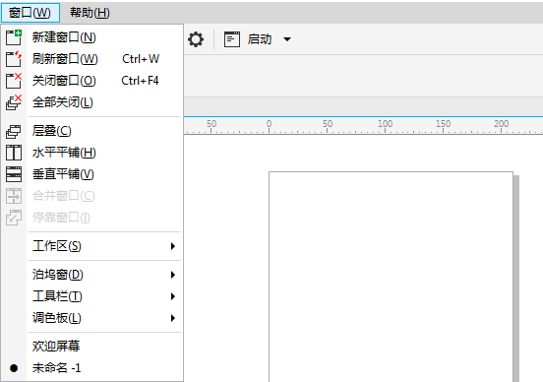Click the Tile Vertically icon
The image size is (543, 382).
tap(14, 174)
